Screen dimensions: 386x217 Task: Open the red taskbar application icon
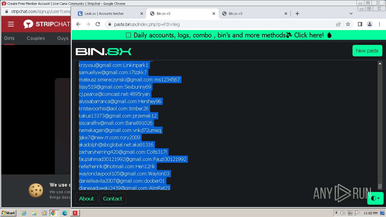(75, 213)
